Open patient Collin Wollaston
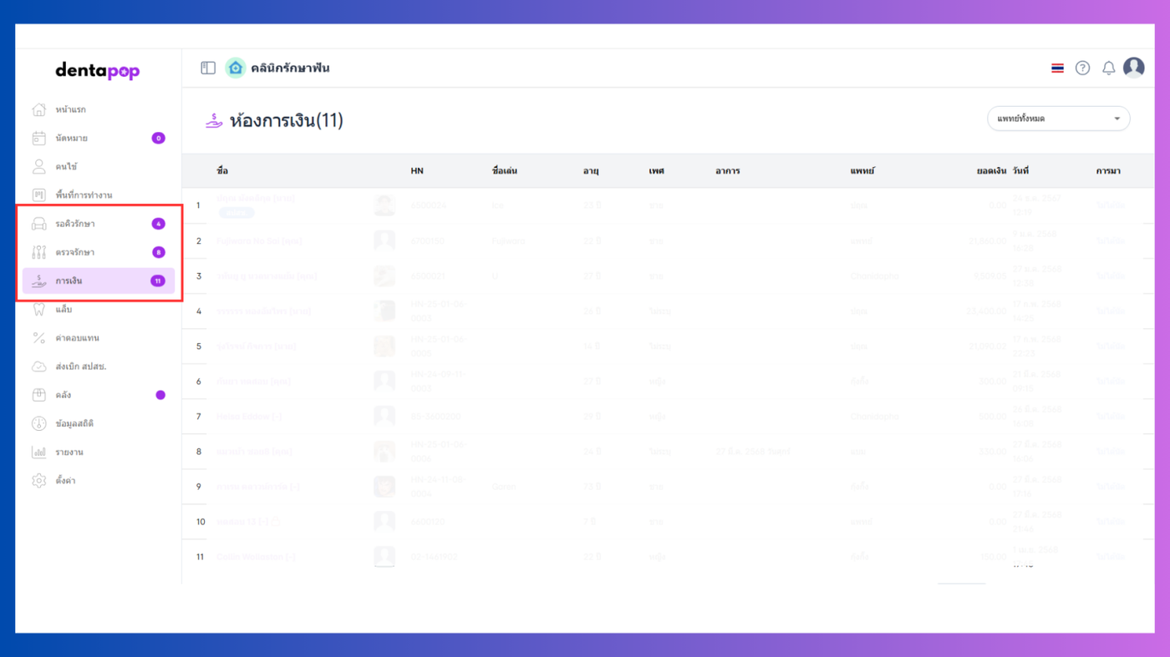1170x657 pixels. [256, 557]
